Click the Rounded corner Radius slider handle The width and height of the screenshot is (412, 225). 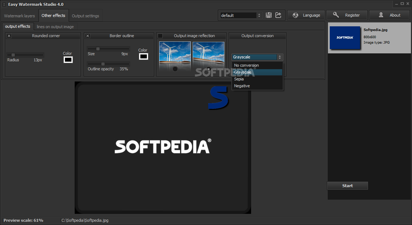coord(13,55)
